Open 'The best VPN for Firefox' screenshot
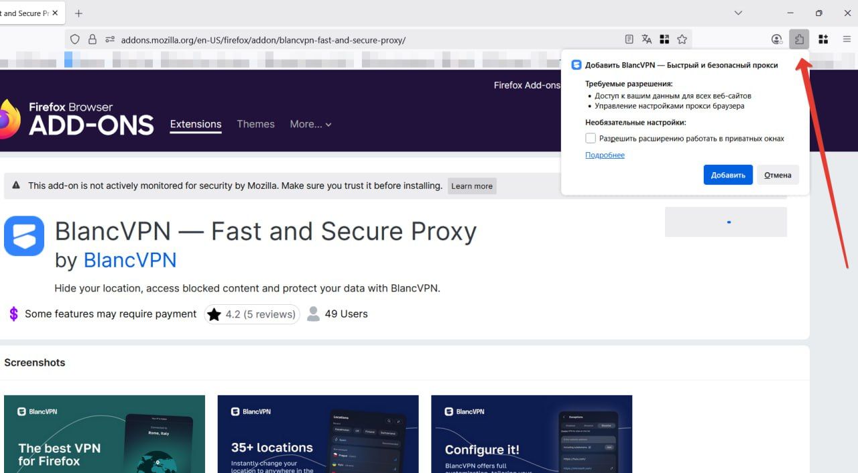The image size is (858, 473). [x=105, y=434]
